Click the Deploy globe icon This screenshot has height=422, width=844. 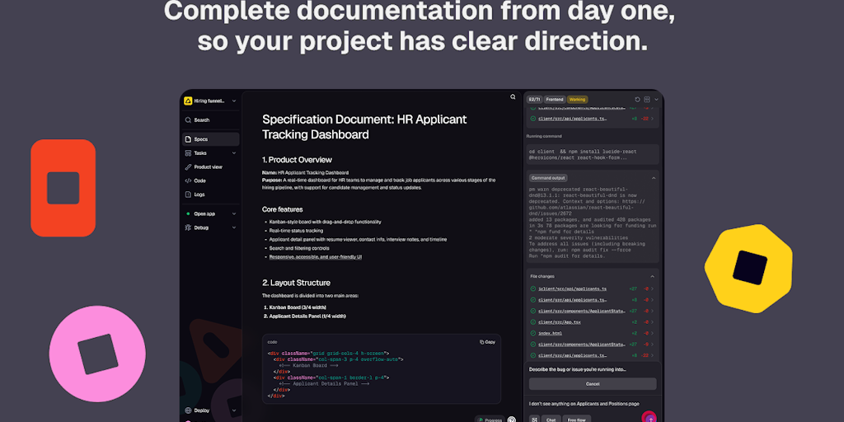pyautogui.click(x=188, y=410)
